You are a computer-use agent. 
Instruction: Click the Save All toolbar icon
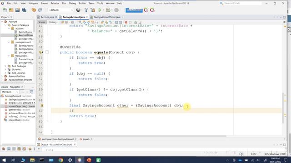[x=24, y=10]
